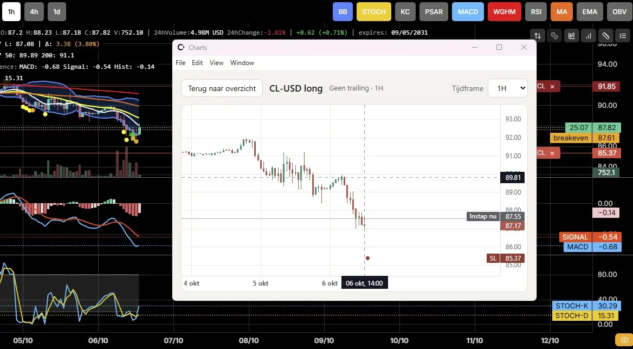The image size is (633, 349).
Task: Enable the RSI indicator
Action: click(536, 12)
